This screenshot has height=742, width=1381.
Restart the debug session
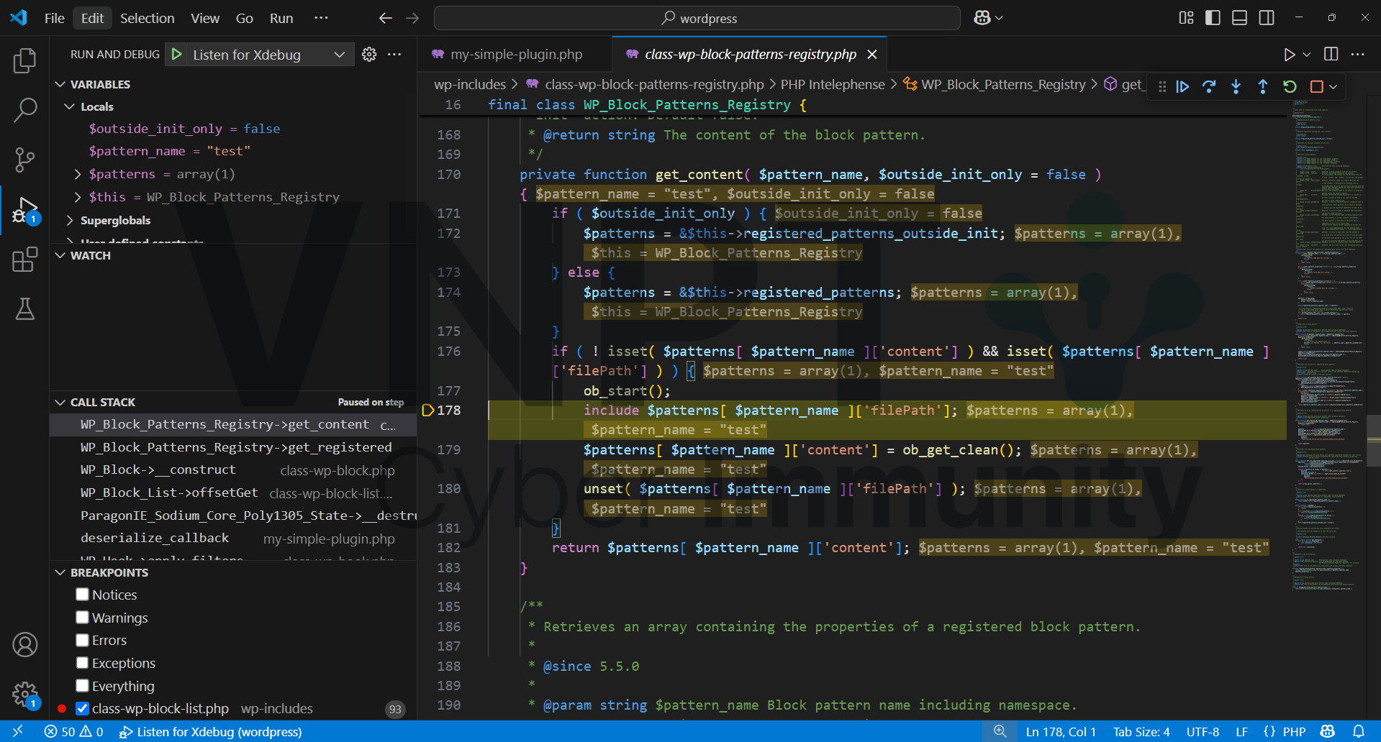tap(1290, 86)
